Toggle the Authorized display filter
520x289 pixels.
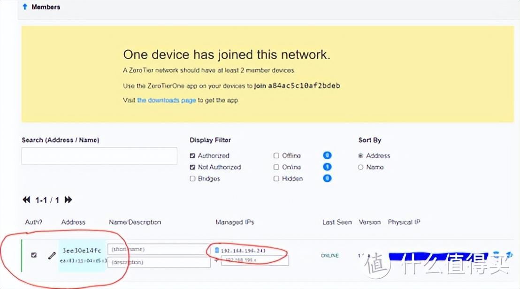(x=192, y=155)
